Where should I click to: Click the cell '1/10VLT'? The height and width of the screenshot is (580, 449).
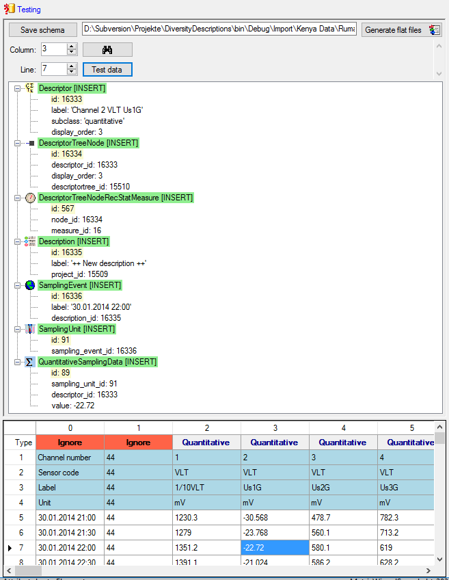pos(206,488)
